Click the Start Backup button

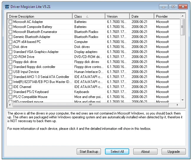89,152
